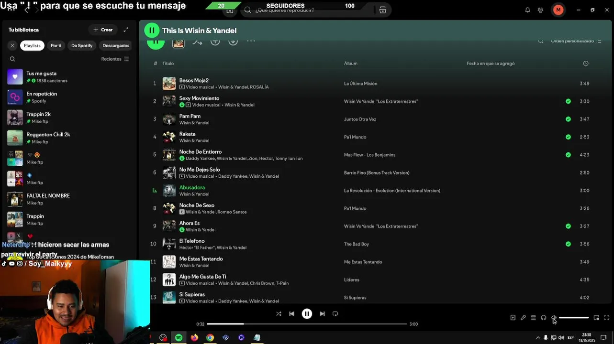Open album Juntos Otra Vez link
Viewport: 614px width, 344px height.
click(360, 119)
